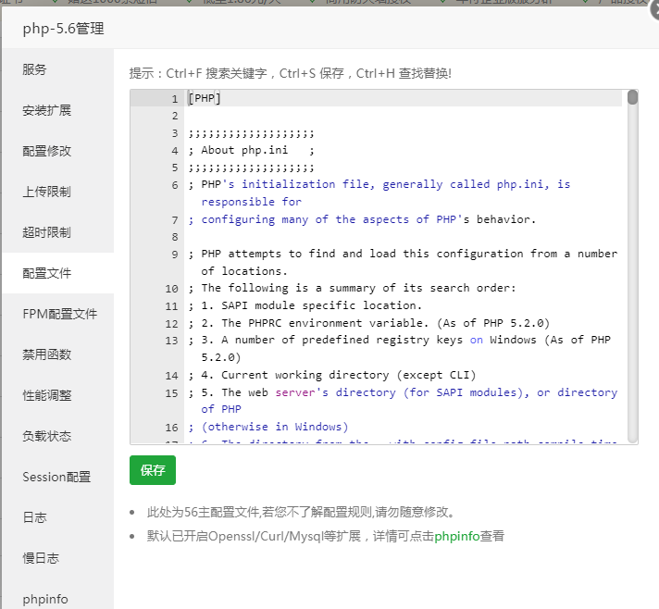The image size is (659, 609).
Task: Open FPM配置文件 tab
Action: click(60, 314)
